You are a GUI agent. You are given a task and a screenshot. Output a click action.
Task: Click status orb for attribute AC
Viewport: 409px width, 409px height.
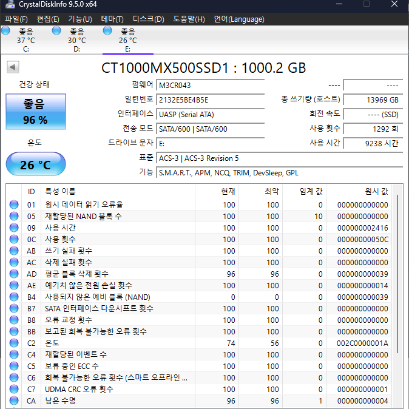pos(14,262)
